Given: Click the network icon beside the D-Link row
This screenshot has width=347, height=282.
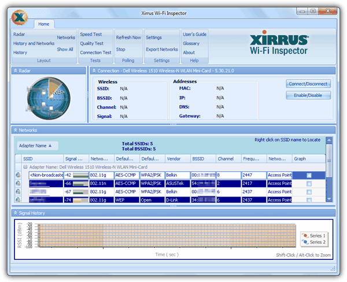Looking at the screenshot, I should 18,199.
